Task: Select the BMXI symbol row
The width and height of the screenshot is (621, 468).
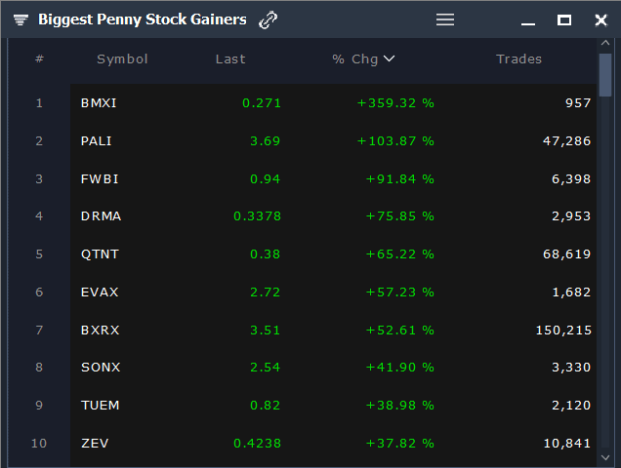Action: click(x=99, y=103)
